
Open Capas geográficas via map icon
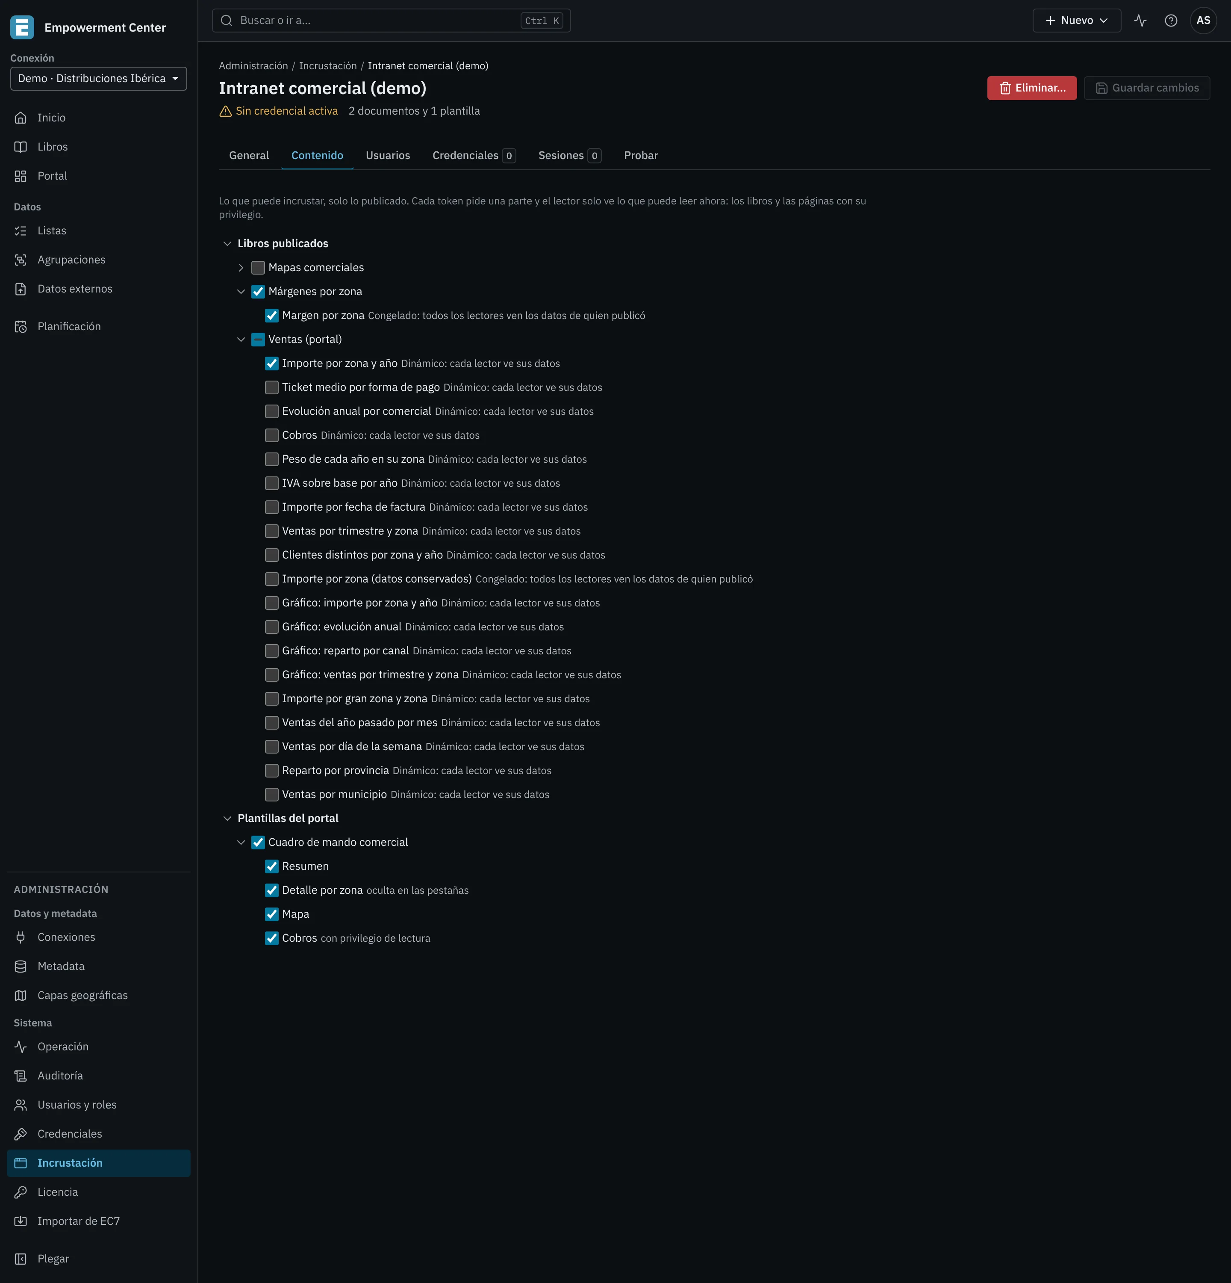tap(21, 996)
